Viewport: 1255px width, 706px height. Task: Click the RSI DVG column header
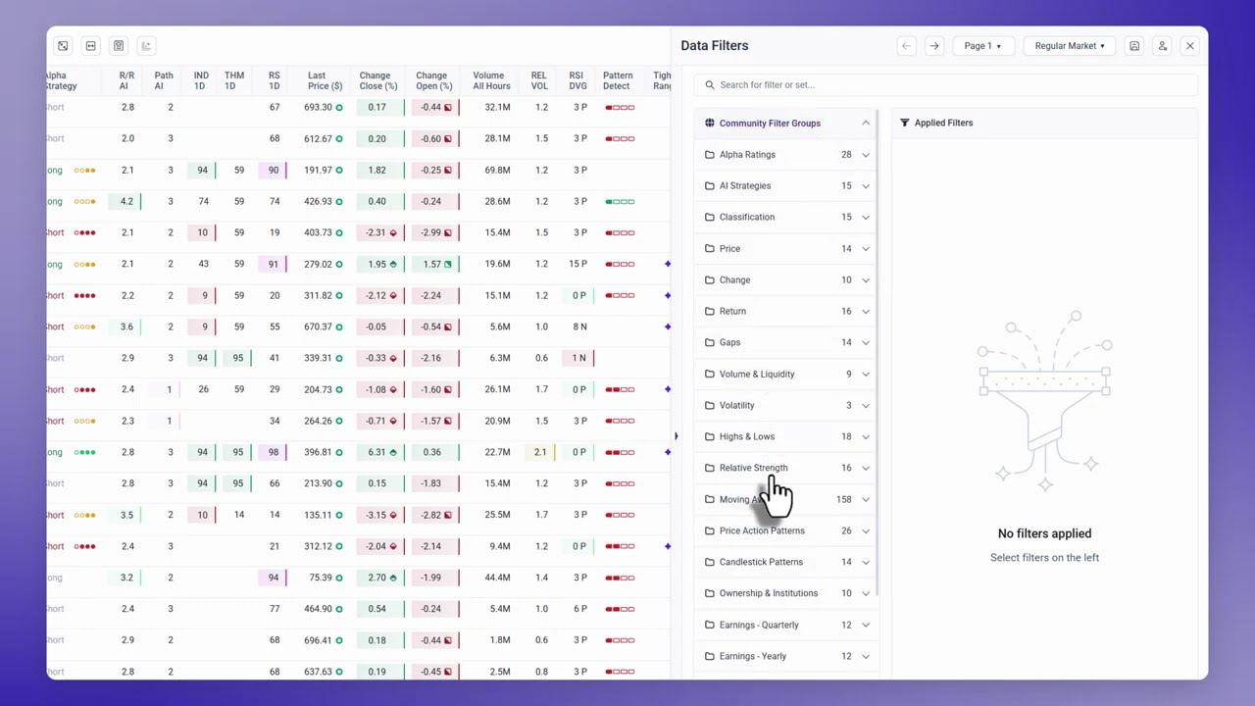pos(577,80)
